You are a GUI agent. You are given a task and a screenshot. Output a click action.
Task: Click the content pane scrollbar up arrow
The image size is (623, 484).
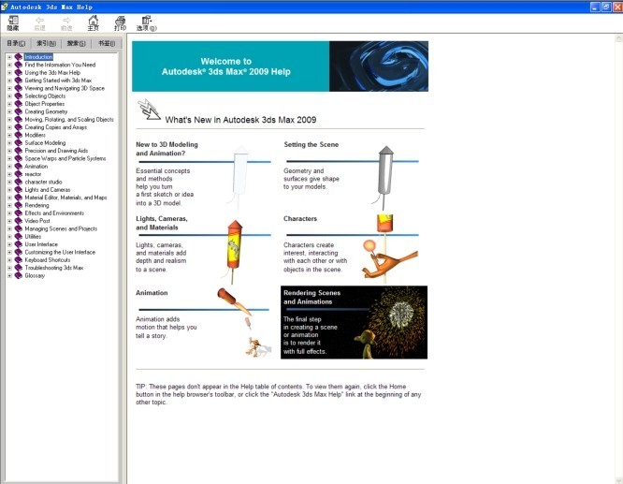pos(618,38)
